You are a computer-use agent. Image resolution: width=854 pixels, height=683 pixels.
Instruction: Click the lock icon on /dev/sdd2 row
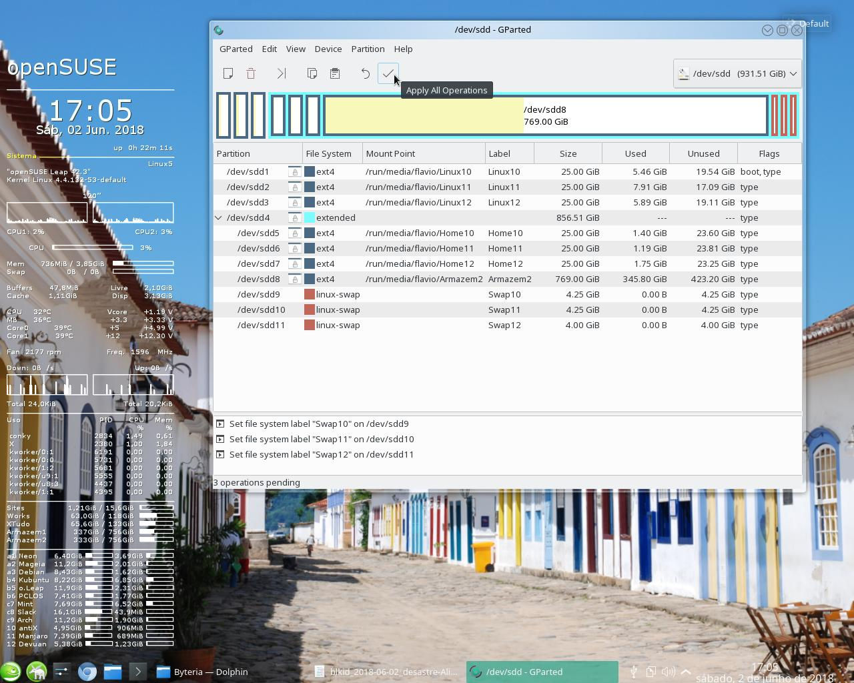click(x=294, y=187)
